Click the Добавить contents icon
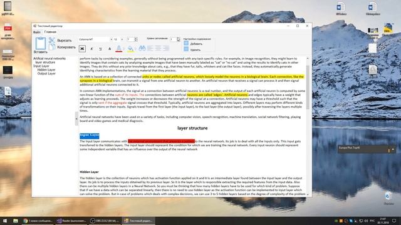 point(186,44)
